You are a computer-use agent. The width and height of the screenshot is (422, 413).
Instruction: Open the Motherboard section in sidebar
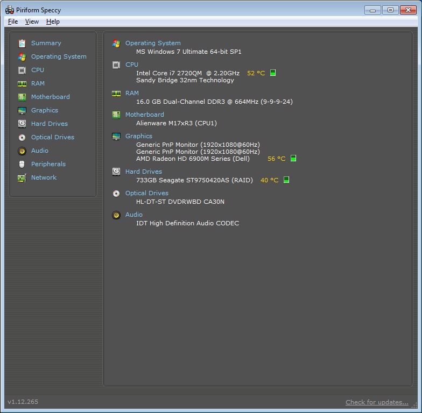(51, 97)
